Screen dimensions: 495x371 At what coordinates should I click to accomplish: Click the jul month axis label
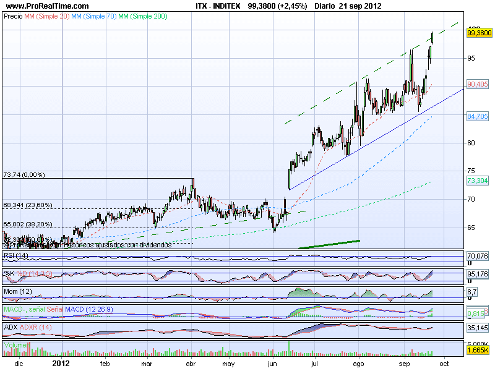click(314, 364)
